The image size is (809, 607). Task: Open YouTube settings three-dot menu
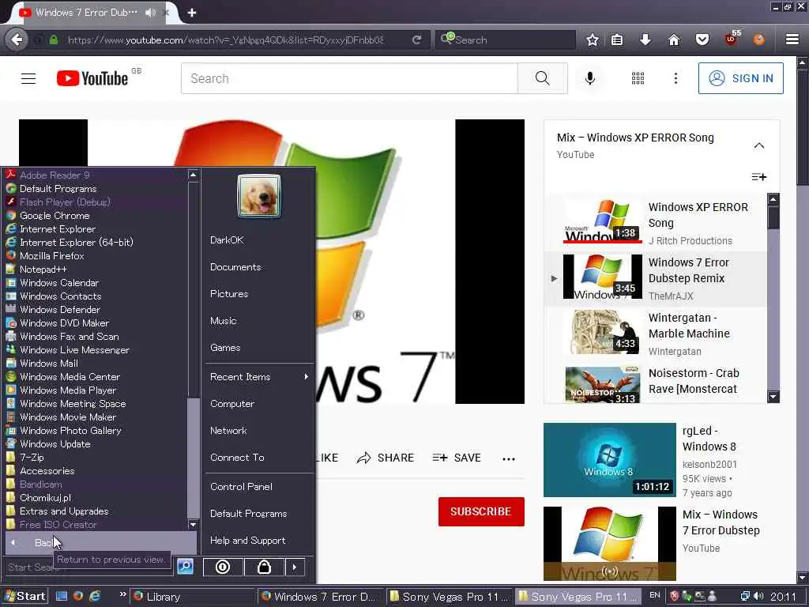[676, 78]
